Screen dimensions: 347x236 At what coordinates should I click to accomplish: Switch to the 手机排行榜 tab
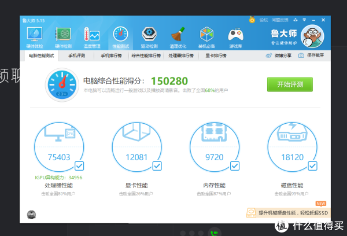(111, 56)
